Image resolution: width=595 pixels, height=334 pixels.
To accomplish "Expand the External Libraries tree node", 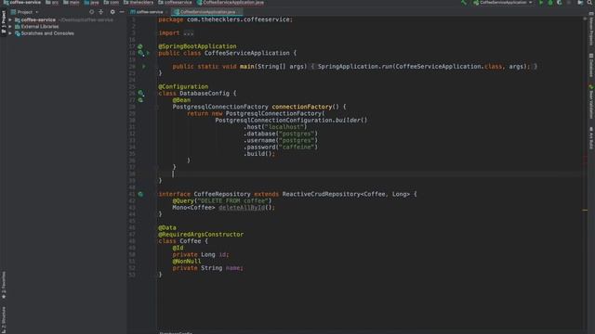I will [x=10, y=27].
